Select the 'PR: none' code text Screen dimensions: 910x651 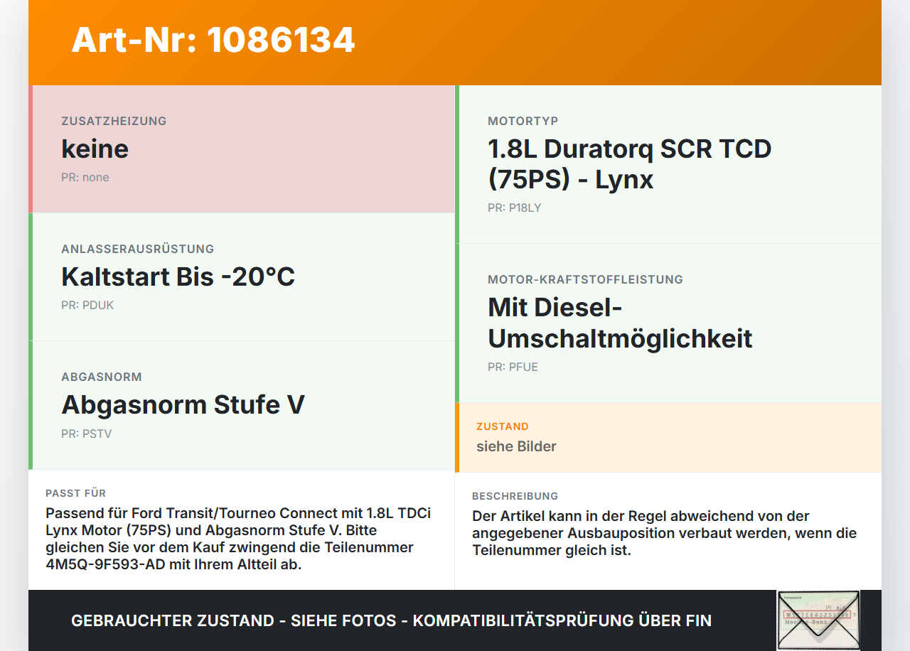coord(85,177)
